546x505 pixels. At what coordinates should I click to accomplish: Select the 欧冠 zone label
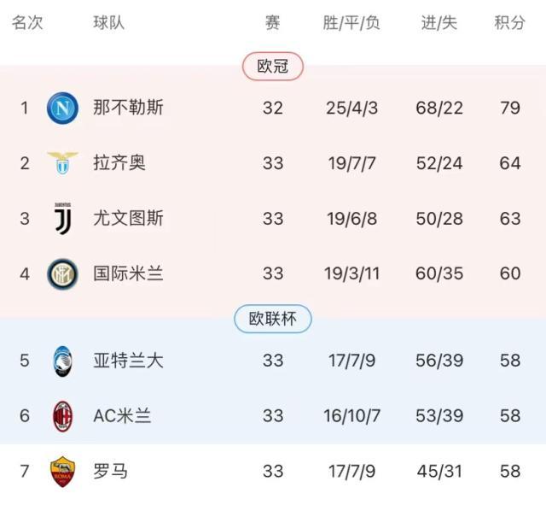(273, 67)
